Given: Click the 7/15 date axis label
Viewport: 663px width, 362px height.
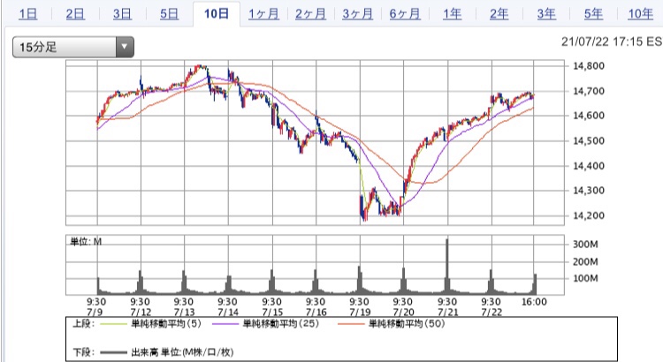Looking at the screenshot, I should click(272, 313).
